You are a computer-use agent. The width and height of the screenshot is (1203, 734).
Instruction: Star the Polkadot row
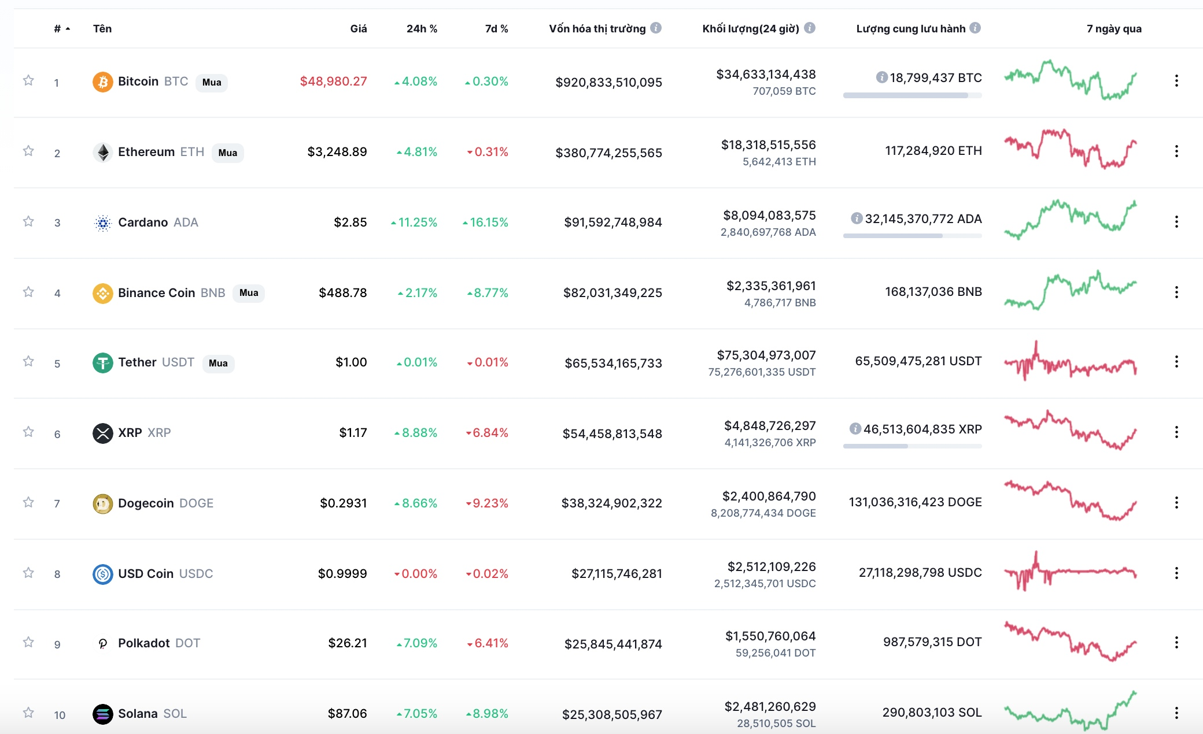28,642
